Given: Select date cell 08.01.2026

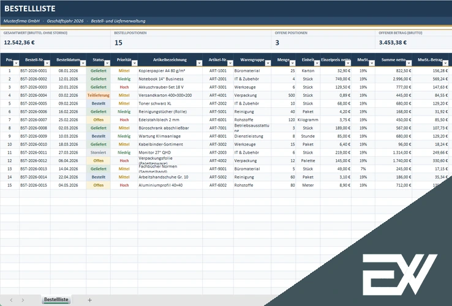Looking at the screenshot, I should (69, 70).
